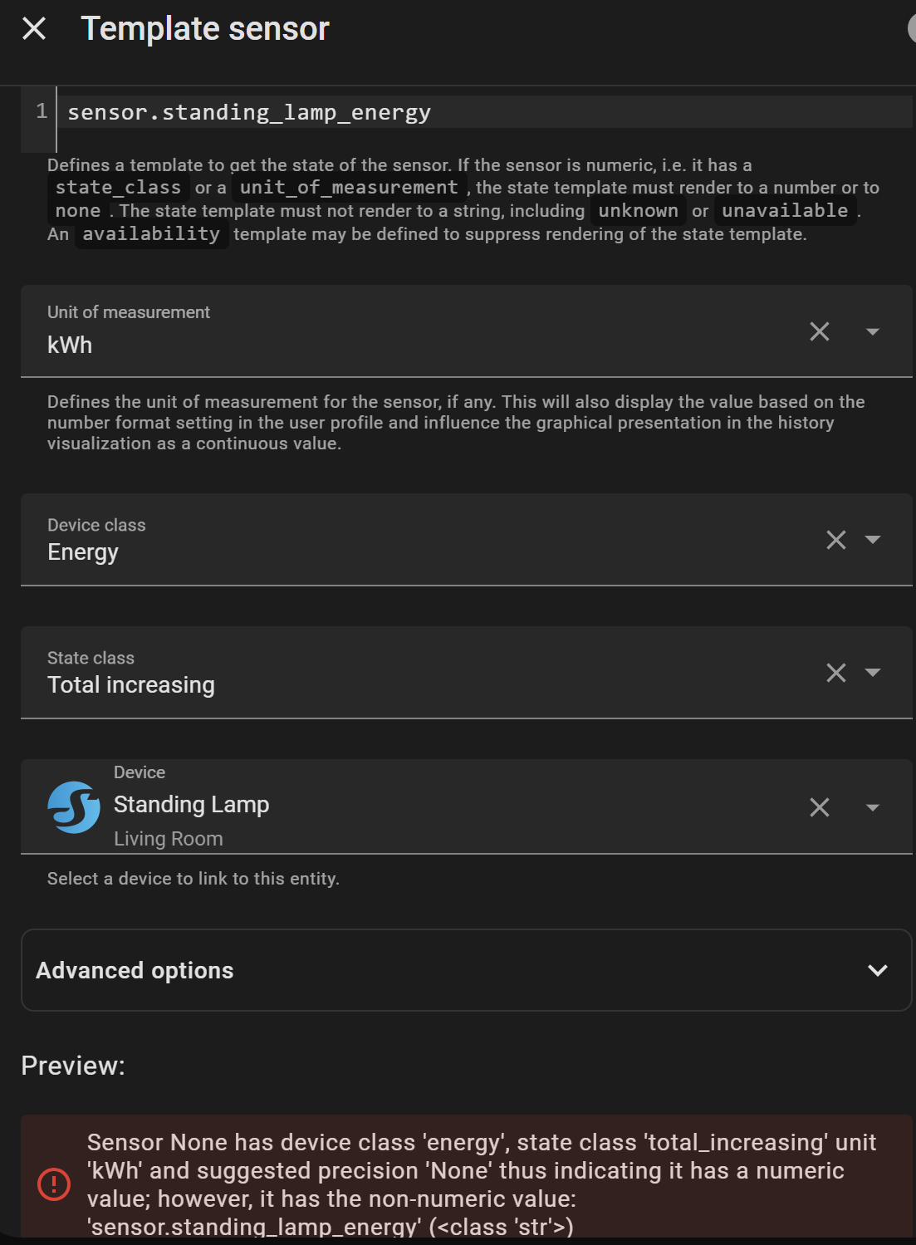Open the Device class dropdown arrow

click(873, 540)
